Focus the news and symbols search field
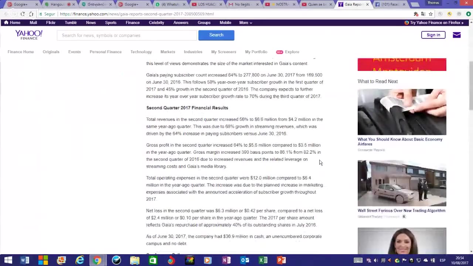This screenshot has height=266, width=473. click(x=127, y=35)
